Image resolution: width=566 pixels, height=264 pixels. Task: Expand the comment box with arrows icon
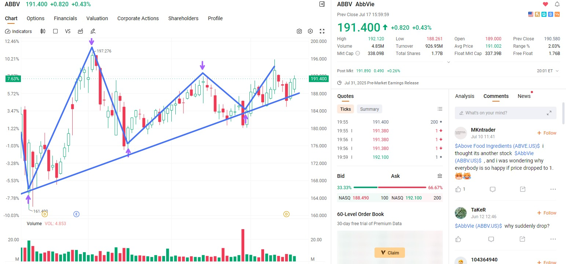click(549, 113)
